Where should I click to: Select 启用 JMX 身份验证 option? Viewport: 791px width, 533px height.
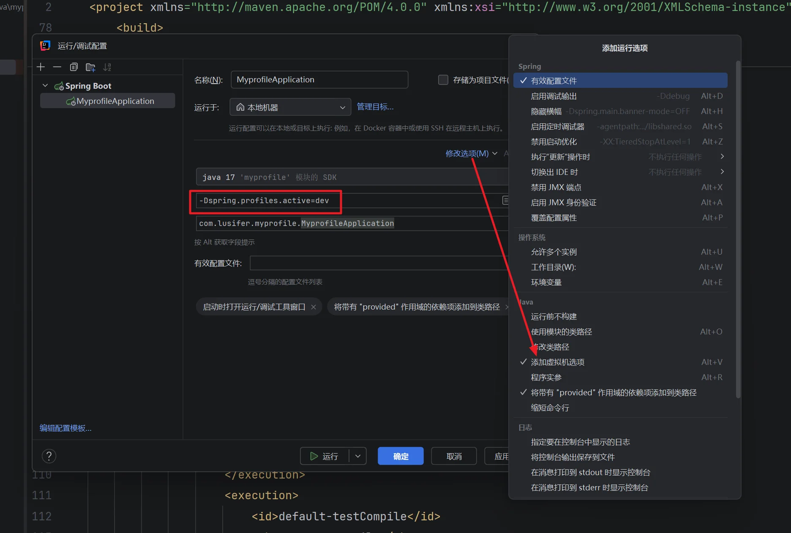620,202
